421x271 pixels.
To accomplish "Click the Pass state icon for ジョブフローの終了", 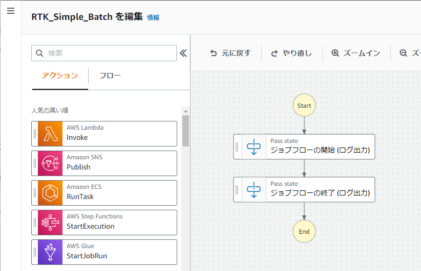I will click(x=254, y=190).
